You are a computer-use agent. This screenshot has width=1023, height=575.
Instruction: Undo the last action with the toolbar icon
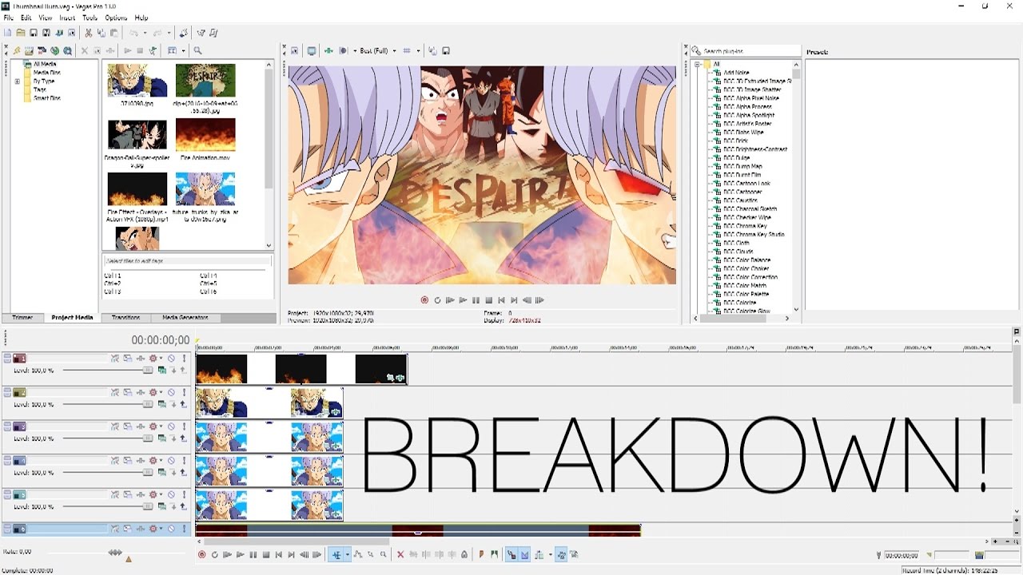[x=133, y=33]
